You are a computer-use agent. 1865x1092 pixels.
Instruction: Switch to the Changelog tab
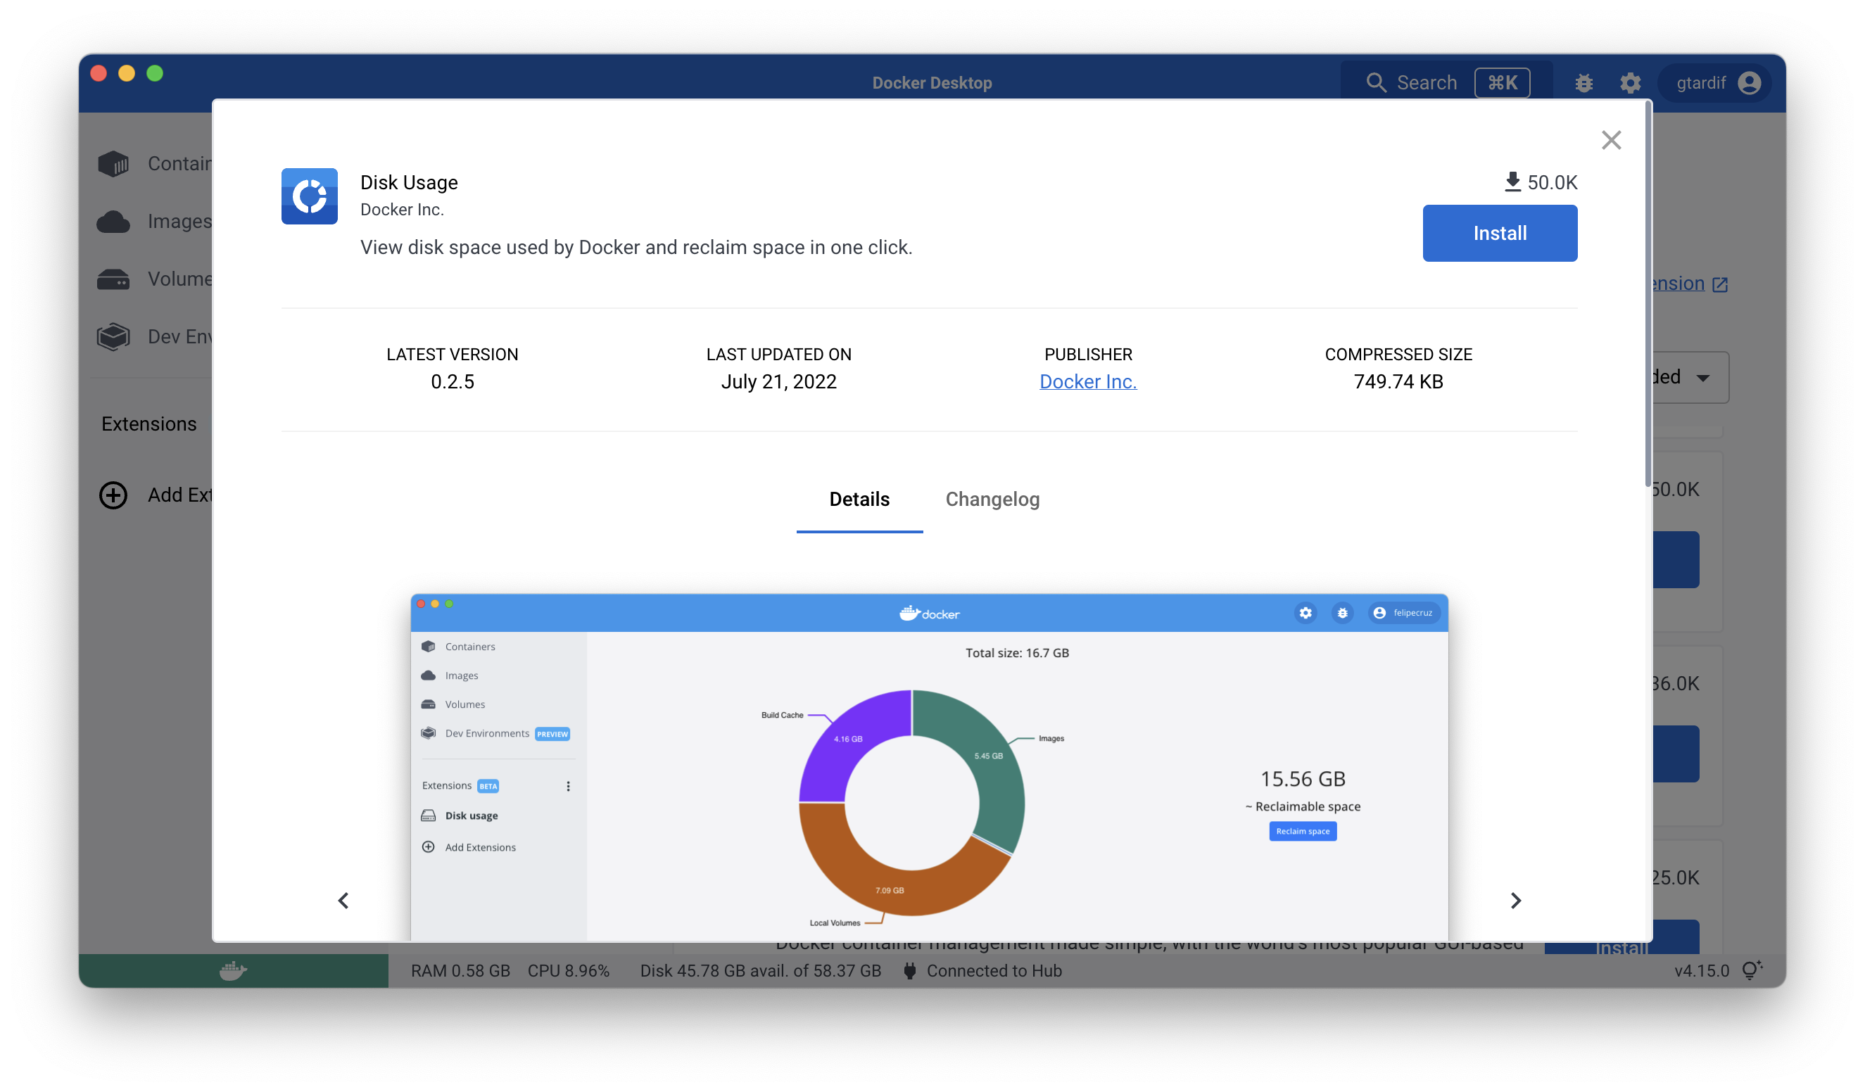(992, 499)
